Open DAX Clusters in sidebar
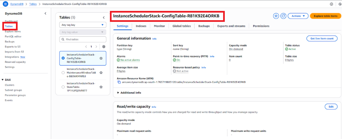 pos(10,85)
